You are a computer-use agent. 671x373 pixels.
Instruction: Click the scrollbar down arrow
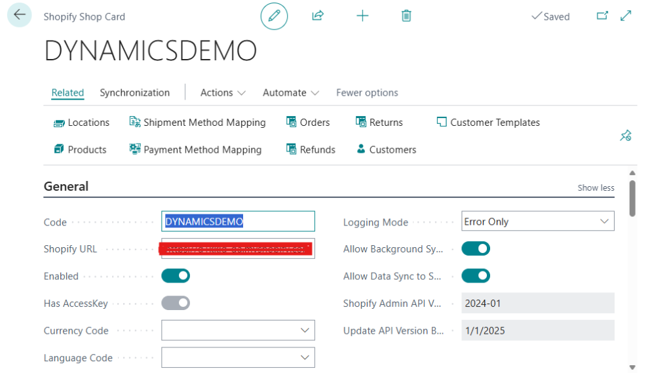click(632, 368)
